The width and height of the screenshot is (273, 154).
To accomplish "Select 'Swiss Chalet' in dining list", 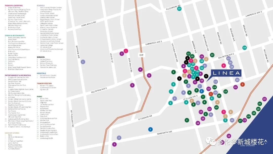I will click(x=12, y=40).
